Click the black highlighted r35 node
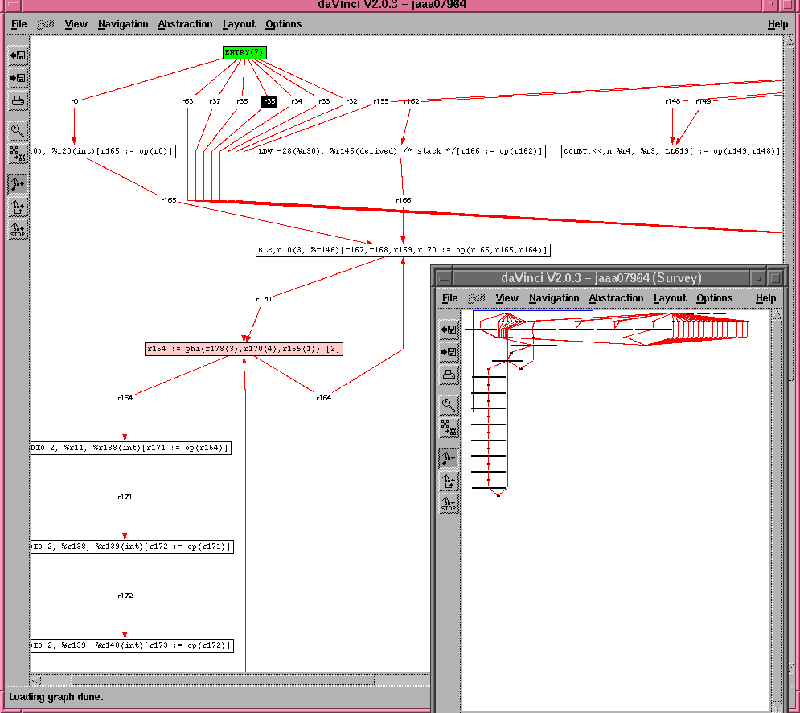This screenshot has height=713, width=800. coord(269,101)
